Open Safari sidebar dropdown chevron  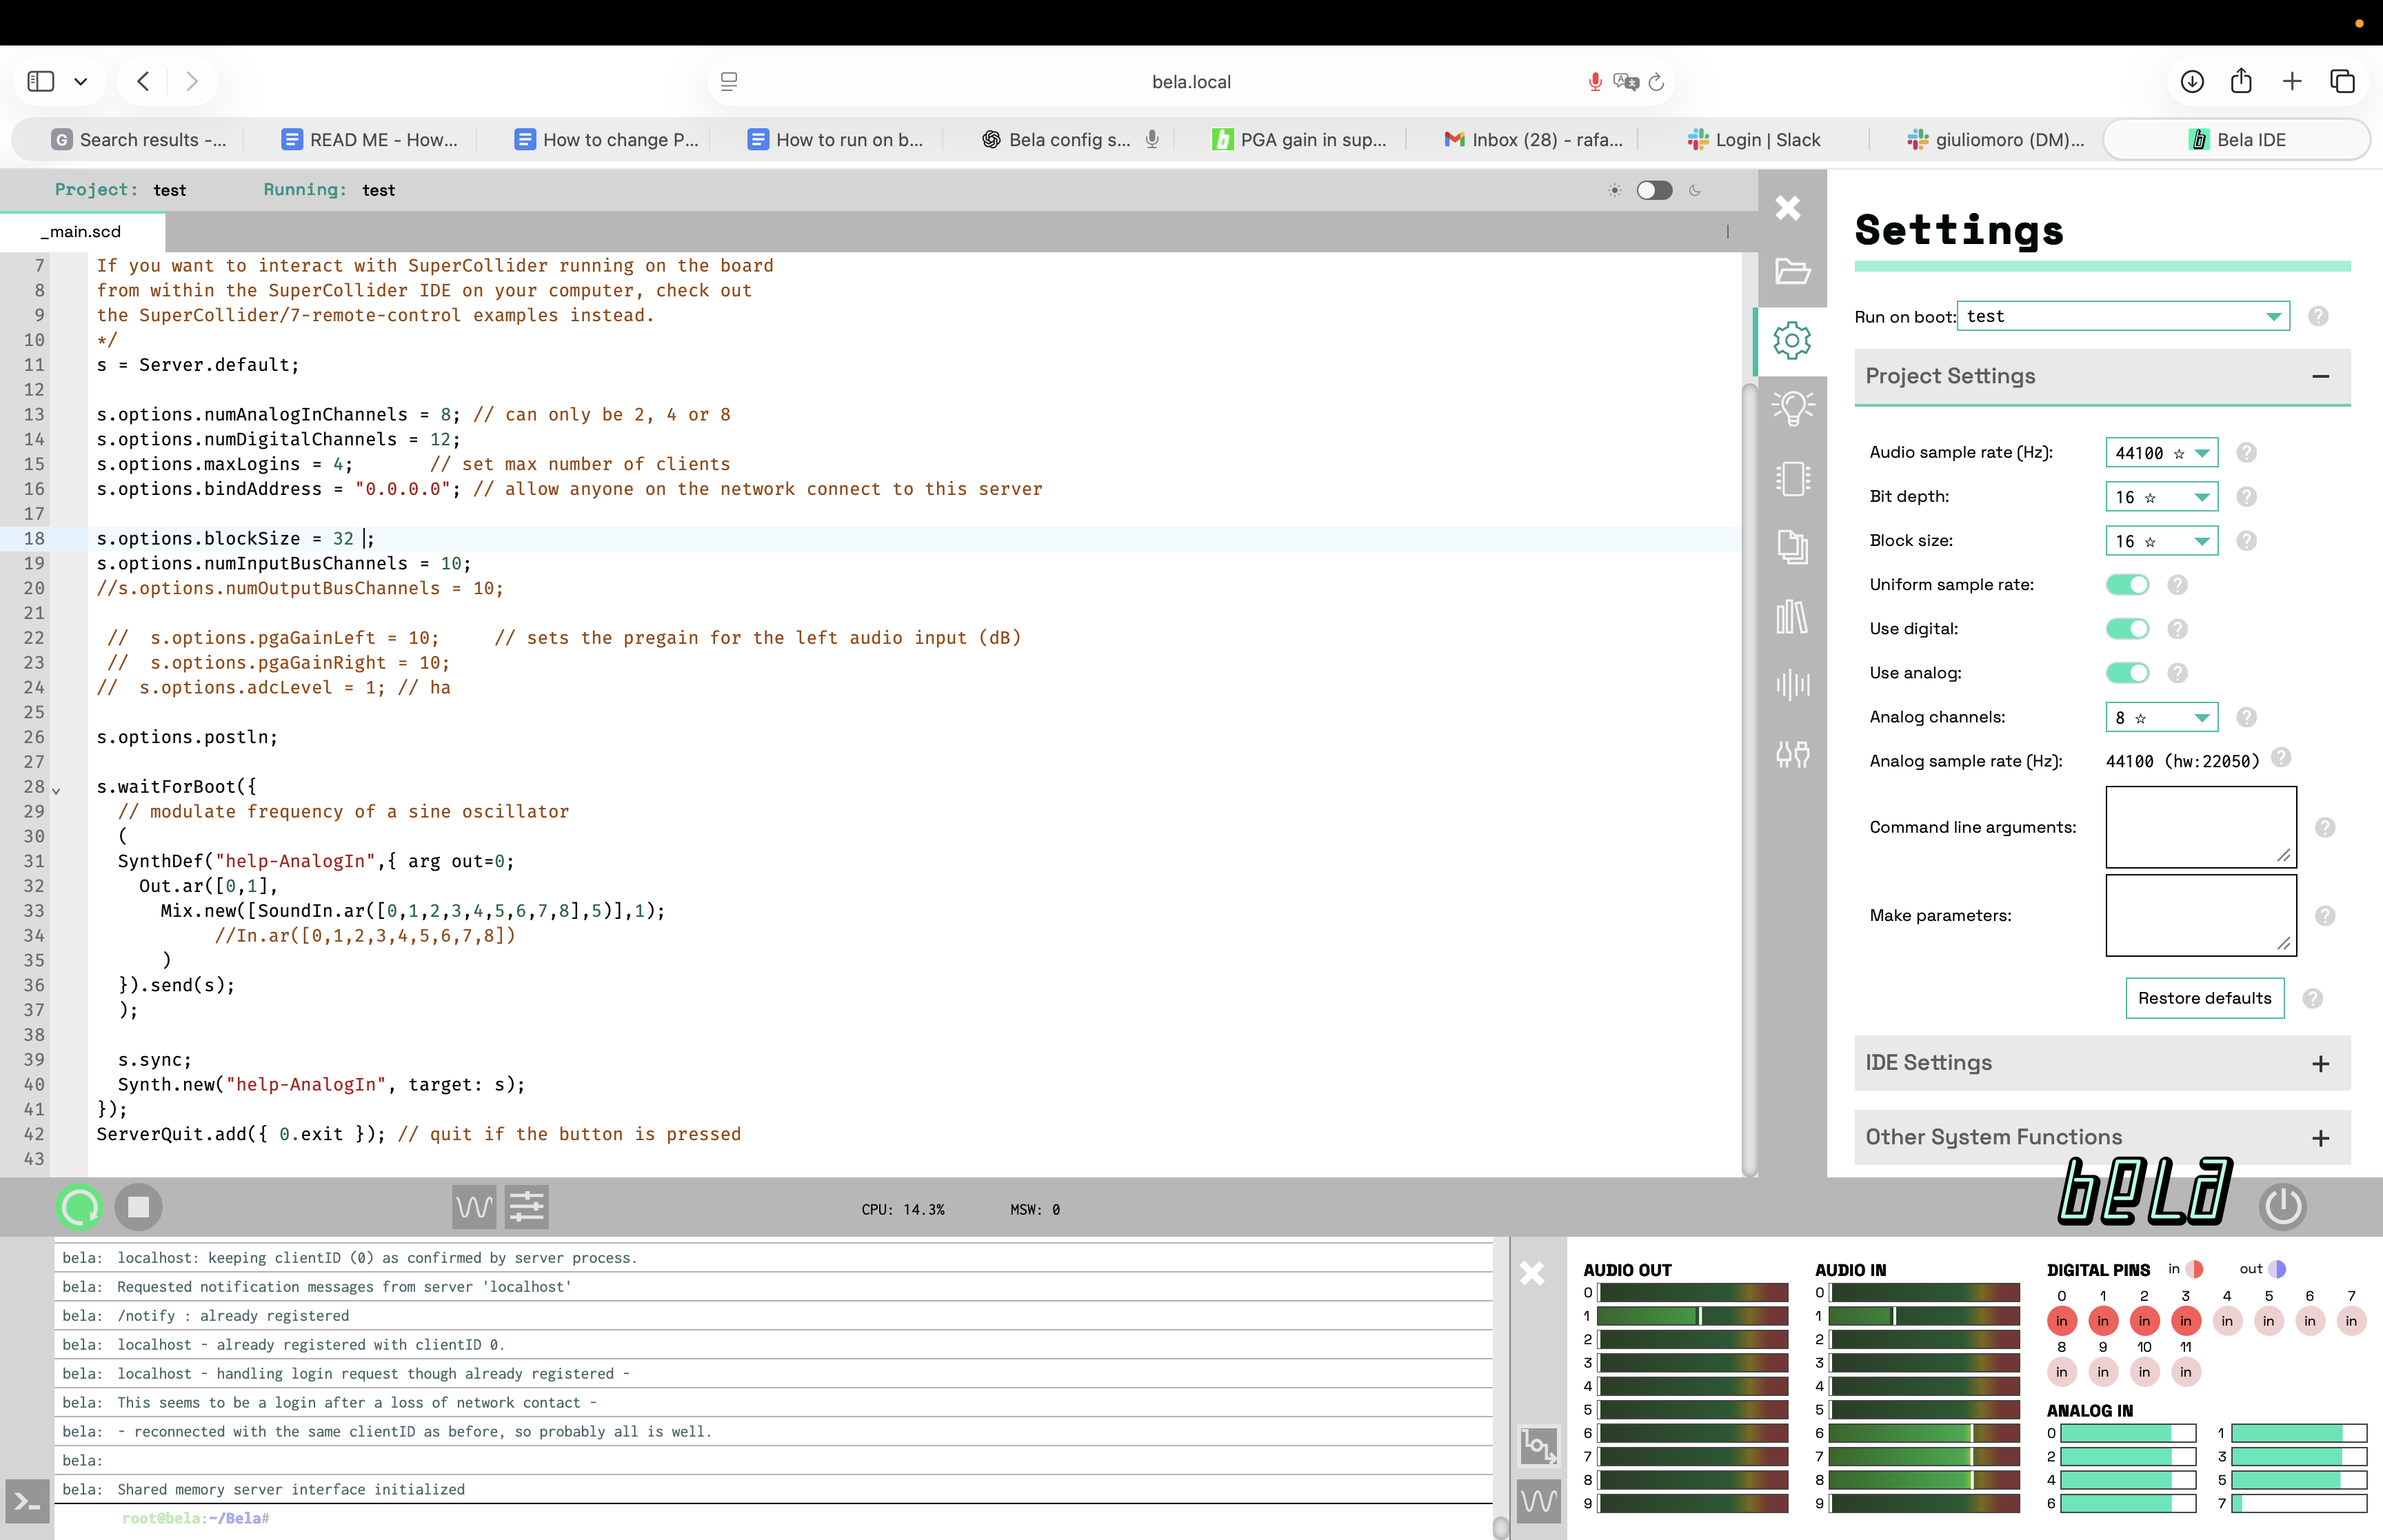pos(81,81)
